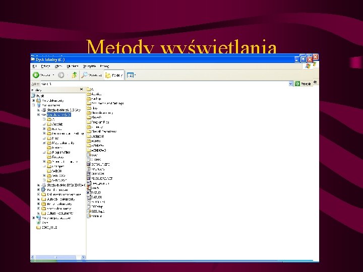
Task: Click the Search magnifying glass icon
Action: click(x=84, y=75)
